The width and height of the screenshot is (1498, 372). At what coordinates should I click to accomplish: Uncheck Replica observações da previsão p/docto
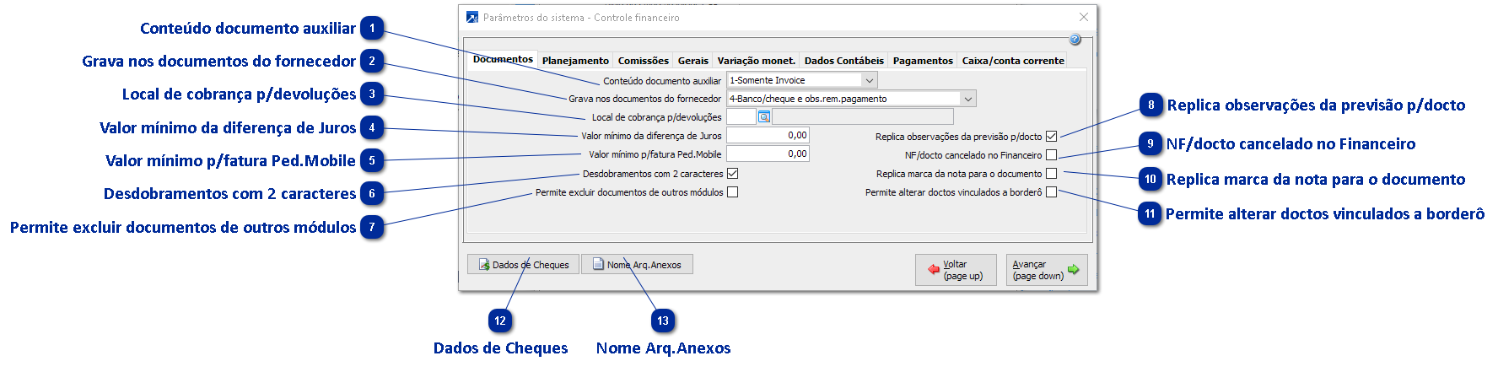1051,137
